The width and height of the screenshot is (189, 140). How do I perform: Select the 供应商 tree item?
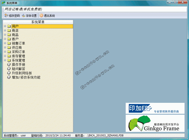coord(17,47)
